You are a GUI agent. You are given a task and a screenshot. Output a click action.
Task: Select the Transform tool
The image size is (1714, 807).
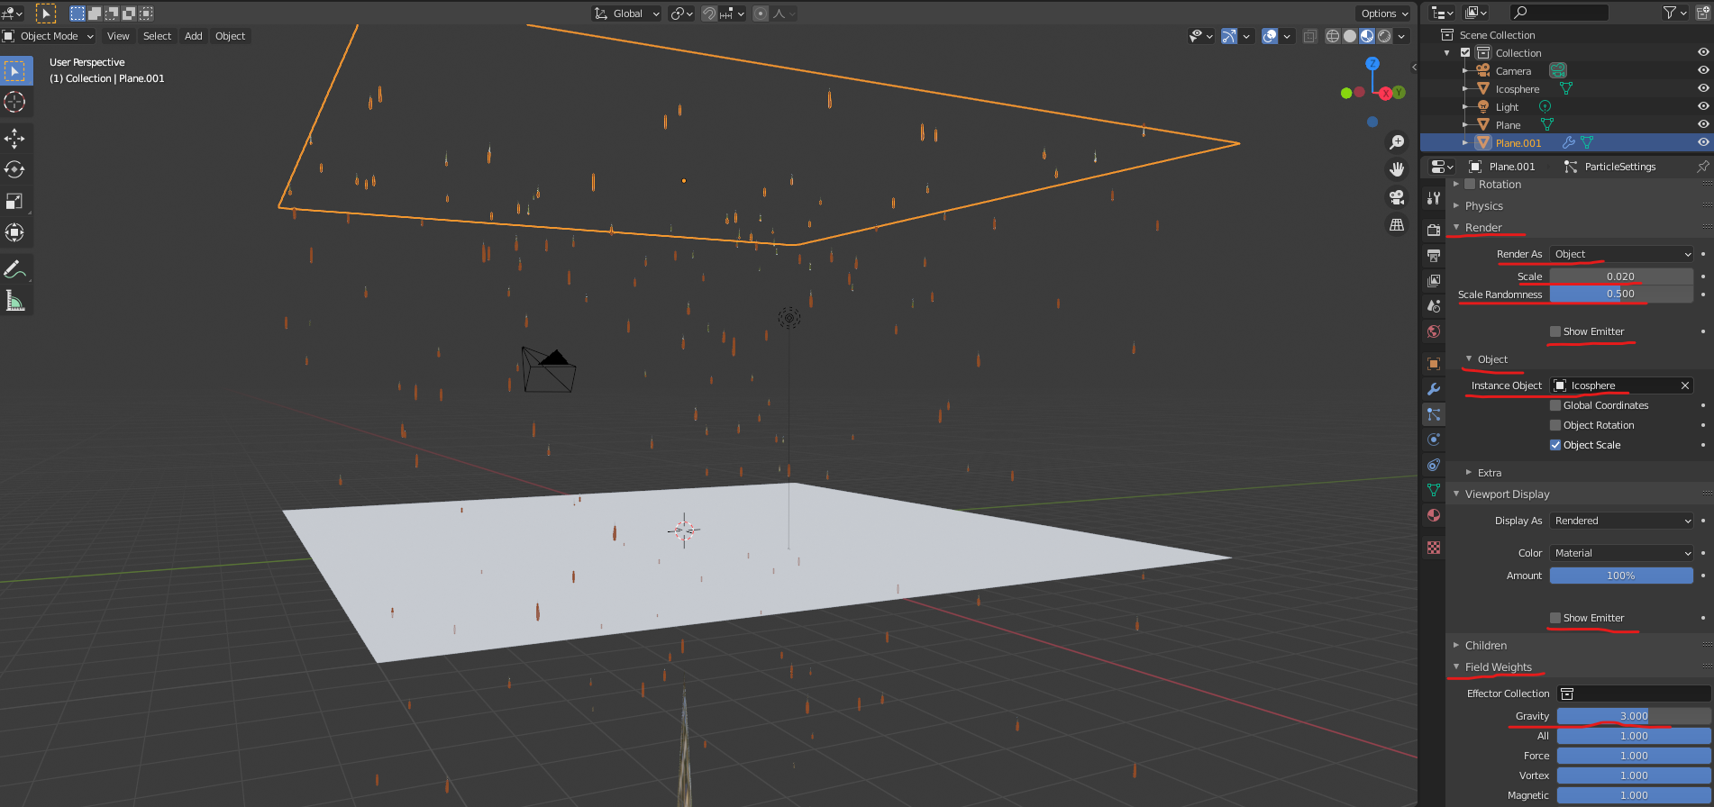pyautogui.click(x=14, y=232)
